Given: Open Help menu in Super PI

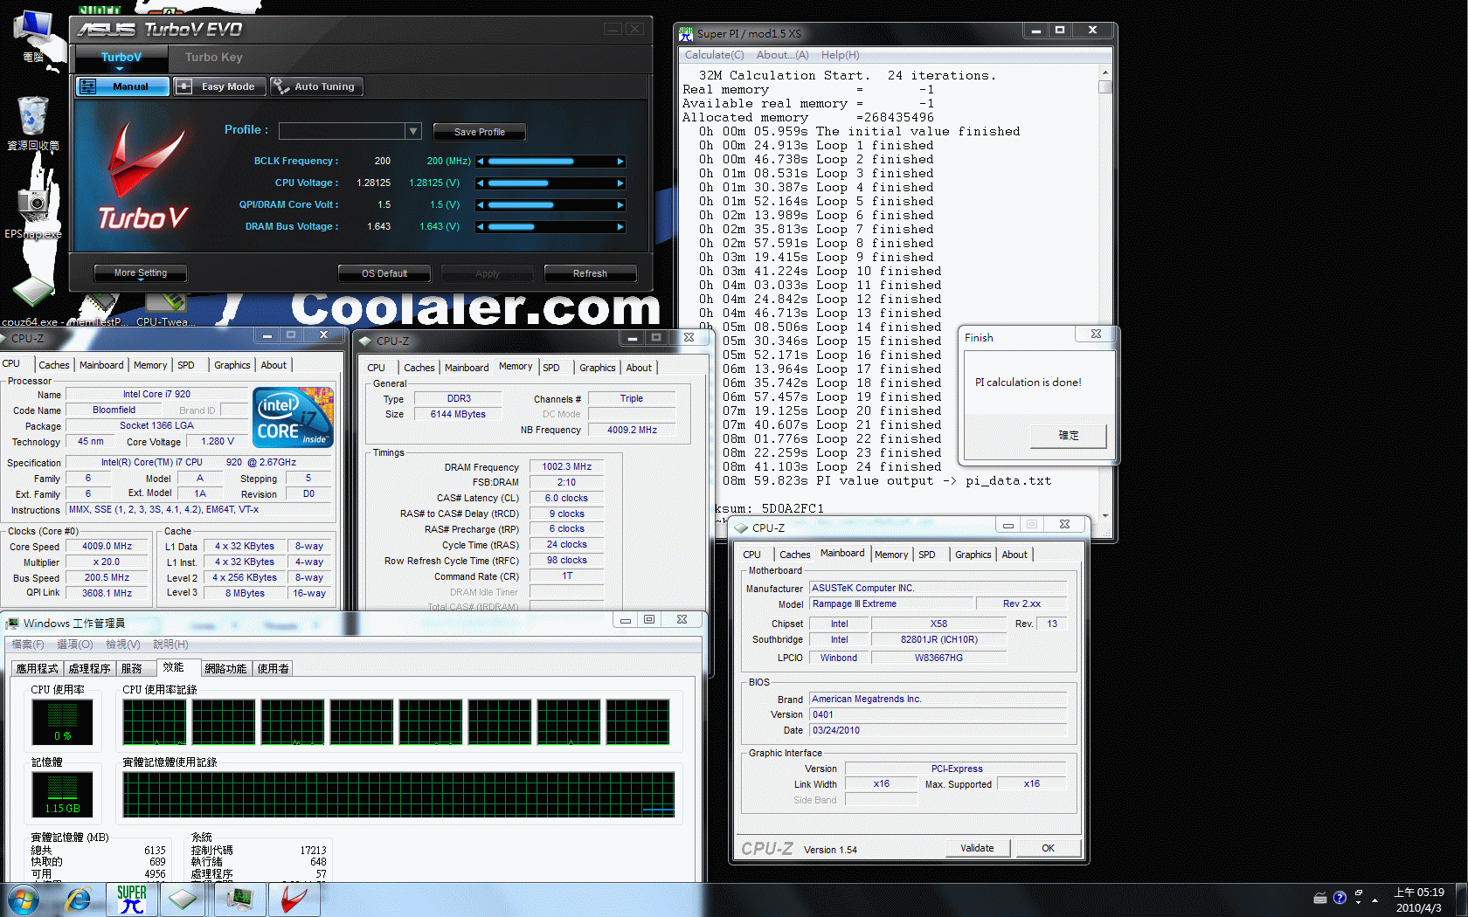Looking at the screenshot, I should point(840,55).
